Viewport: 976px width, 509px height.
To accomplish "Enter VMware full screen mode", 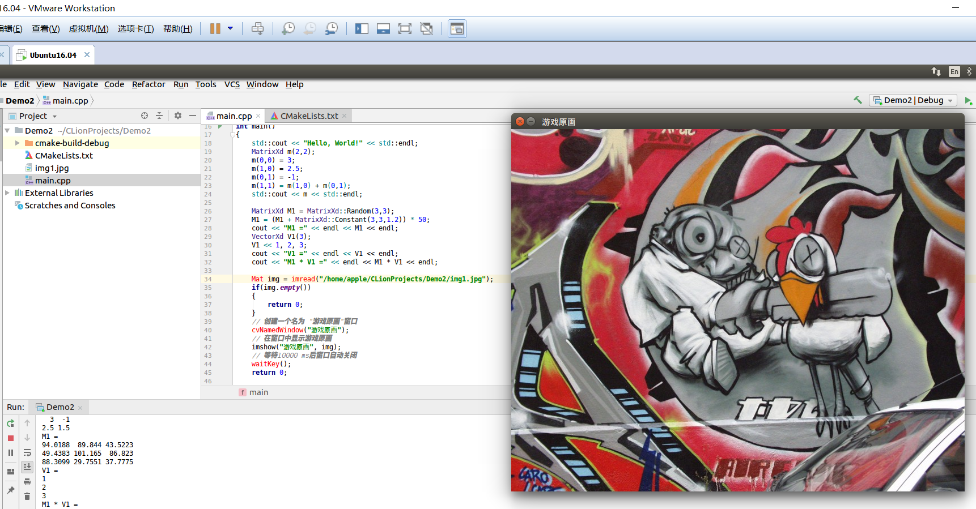I will coord(405,28).
